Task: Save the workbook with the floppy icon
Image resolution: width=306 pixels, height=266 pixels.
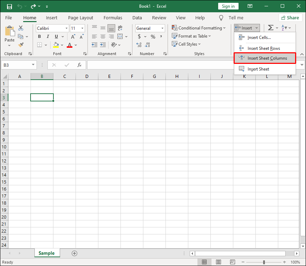Action: (x=9, y=6)
